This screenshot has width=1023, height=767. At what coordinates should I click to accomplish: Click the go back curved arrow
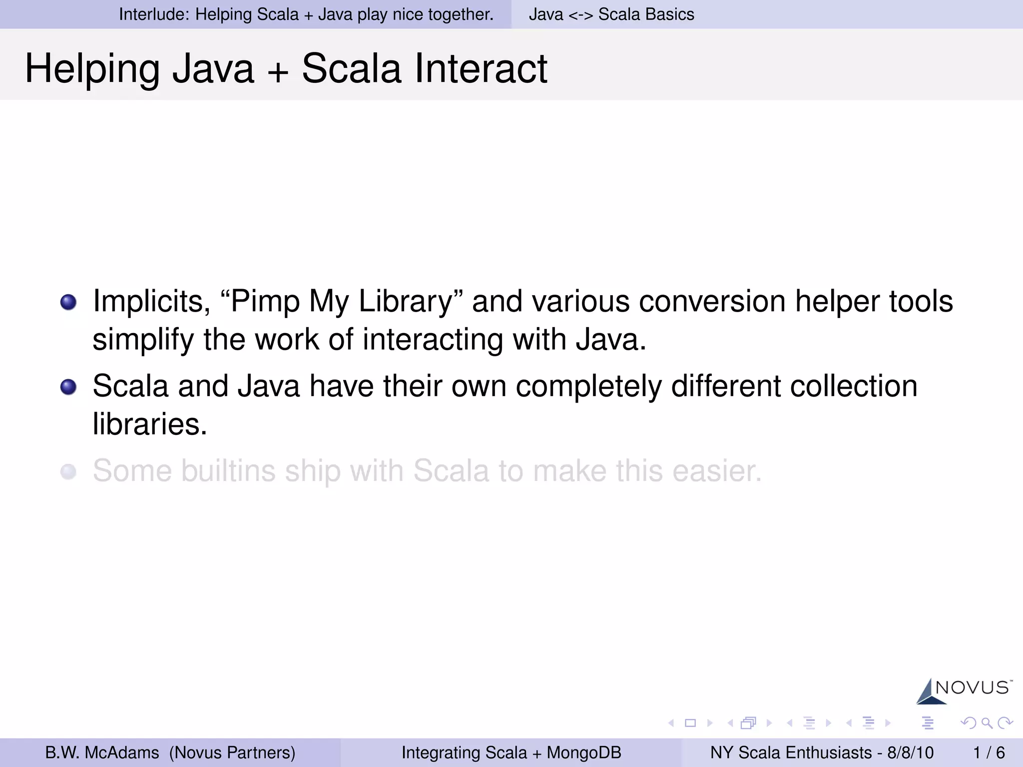coord(968,723)
